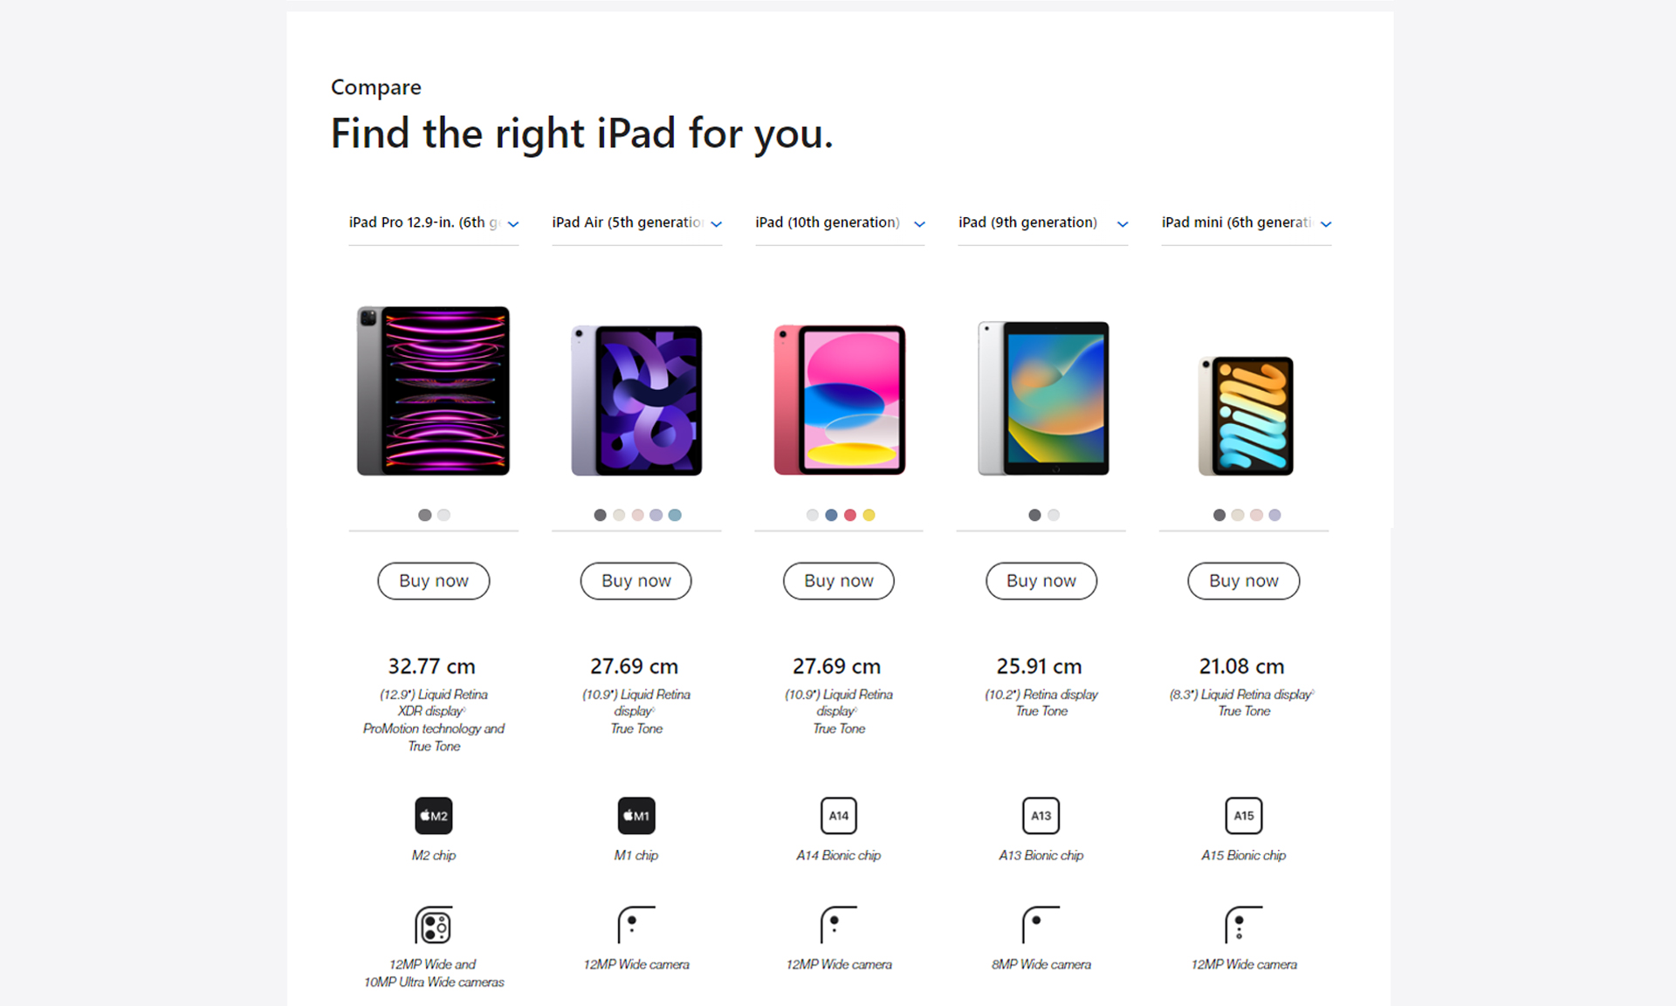Click the A13 Bionic chip icon
Image resolution: width=1676 pixels, height=1006 pixels.
pos(1041,816)
